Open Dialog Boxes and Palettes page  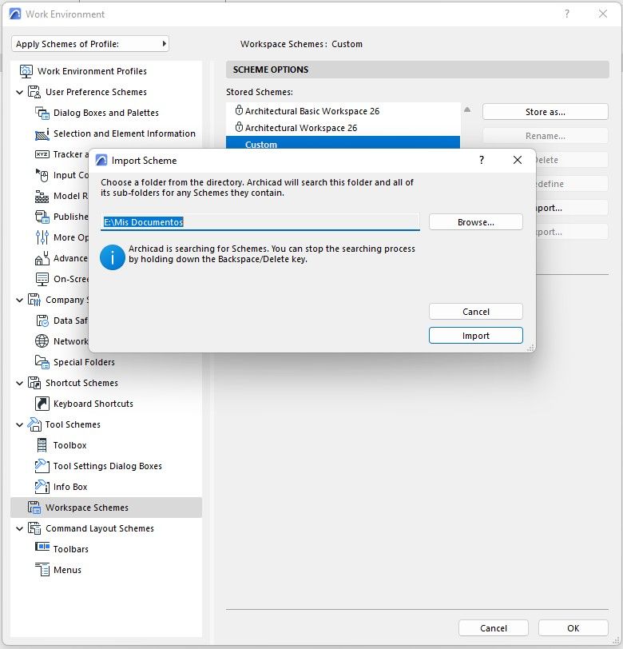pos(106,113)
